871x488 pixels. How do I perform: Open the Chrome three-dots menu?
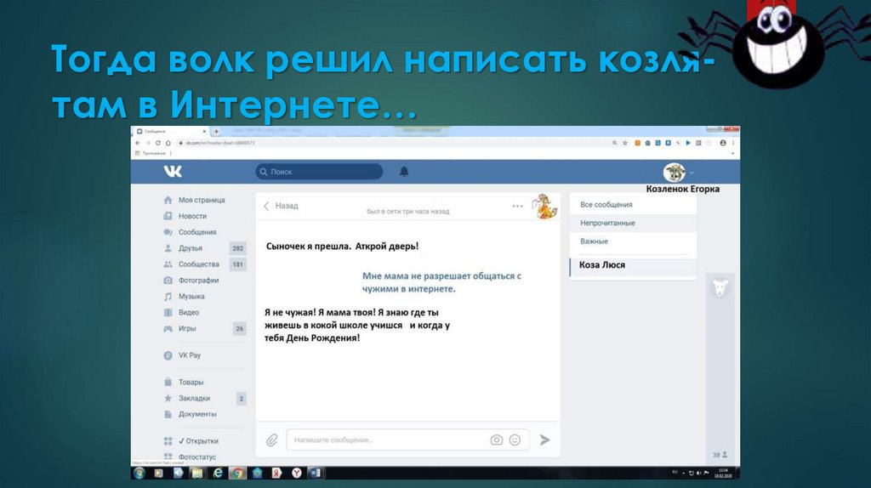point(733,143)
